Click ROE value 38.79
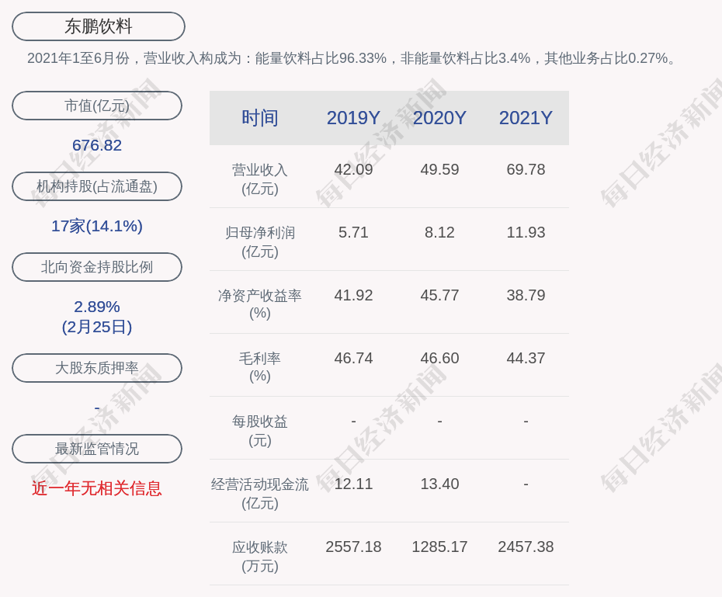Image resolution: width=722 pixels, height=597 pixels. click(526, 295)
